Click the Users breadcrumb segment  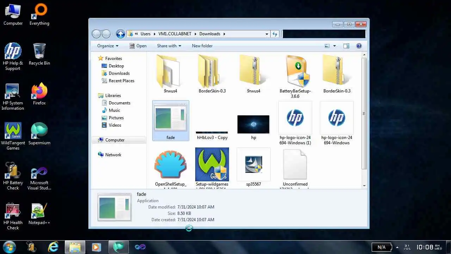coord(146,34)
